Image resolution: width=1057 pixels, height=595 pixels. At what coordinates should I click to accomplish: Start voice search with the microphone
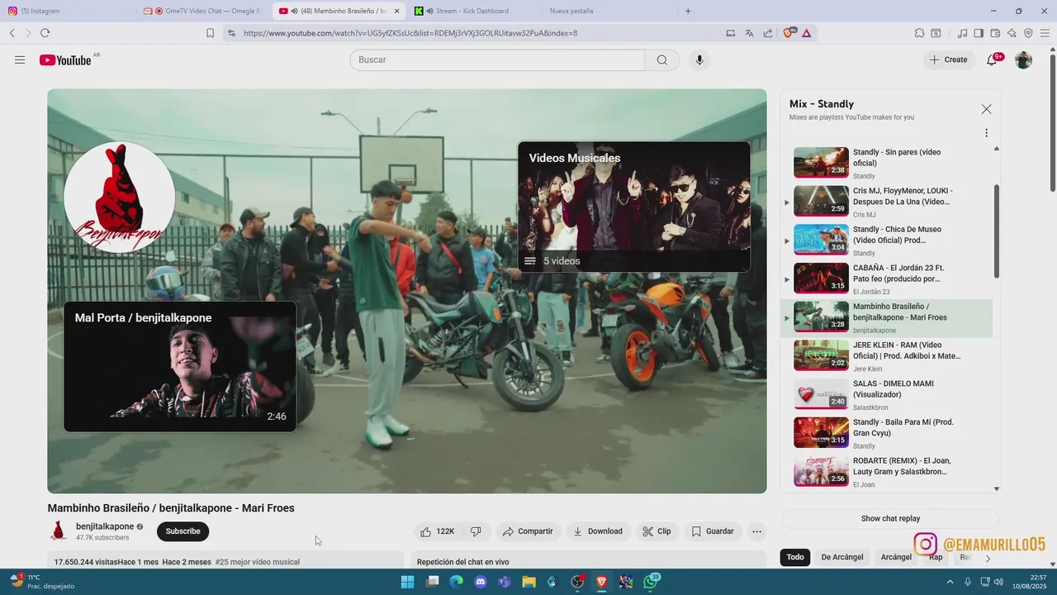point(699,59)
